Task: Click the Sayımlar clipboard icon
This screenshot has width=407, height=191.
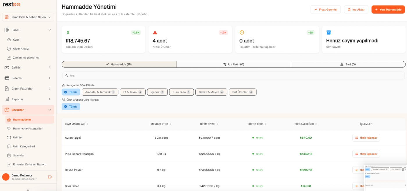Action: tap(9, 155)
